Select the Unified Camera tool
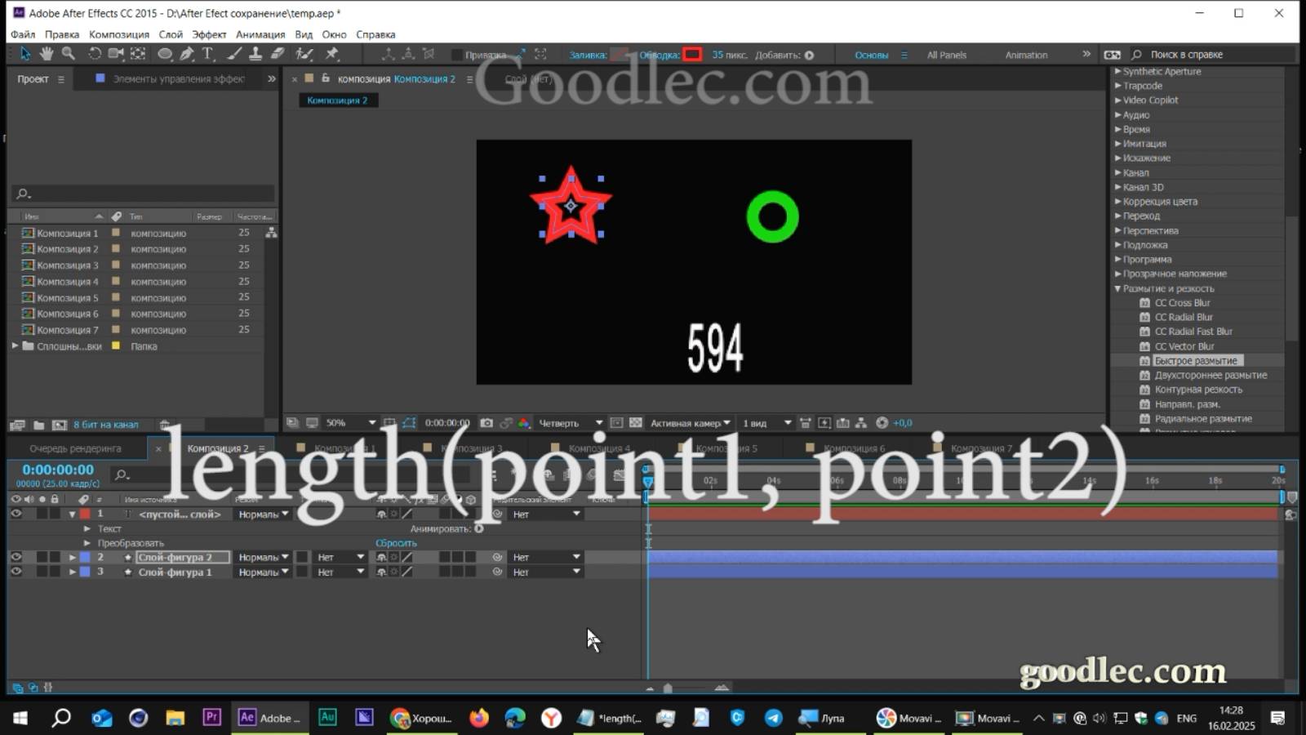 116,54
